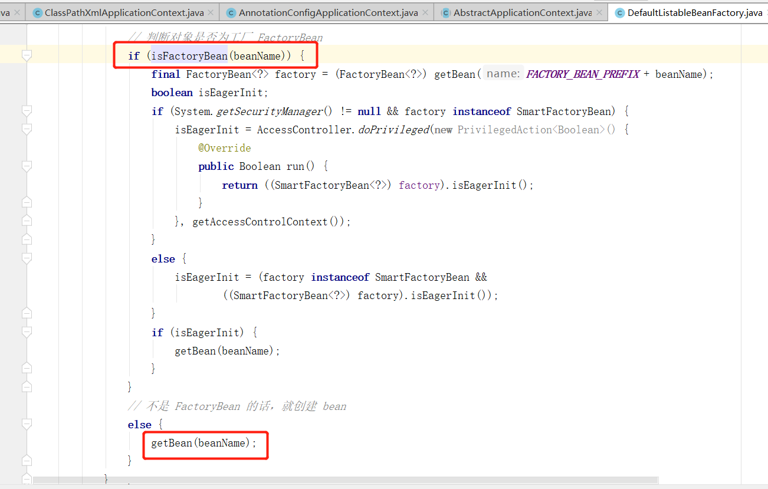Screen dimensions: 768x489
Task: Click getAccessControlContext() call
Action: click(268, 222)
